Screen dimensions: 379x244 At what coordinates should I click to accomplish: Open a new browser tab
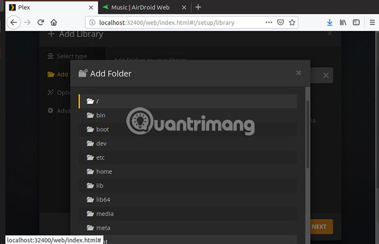coord(198,7)
